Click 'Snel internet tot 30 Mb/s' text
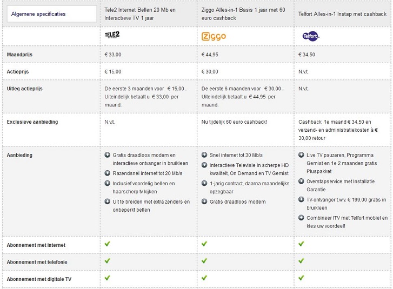 coord(236,155)
